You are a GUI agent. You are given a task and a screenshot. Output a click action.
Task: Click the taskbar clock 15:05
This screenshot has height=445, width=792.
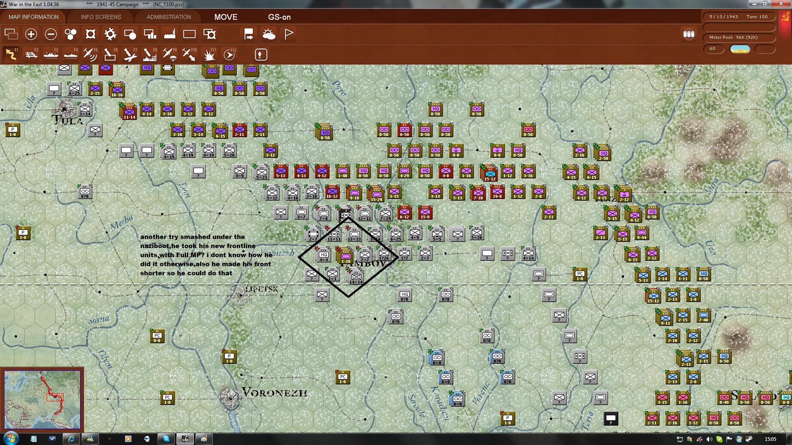(770, 439)
